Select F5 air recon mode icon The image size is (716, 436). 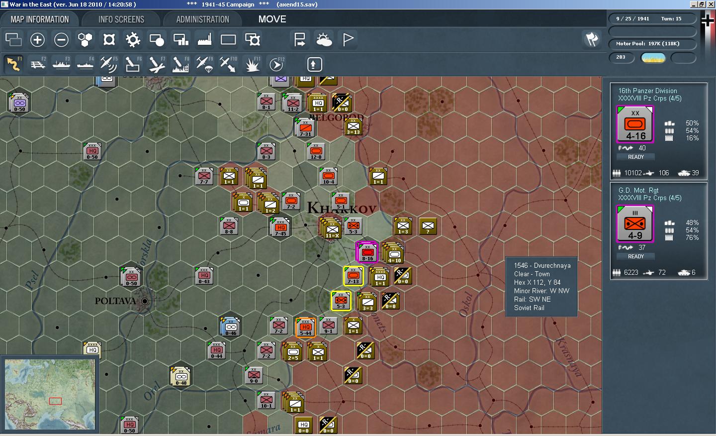tap(109, 64)
